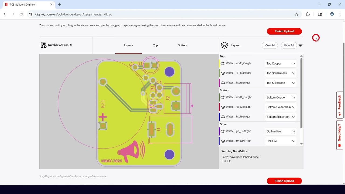Toggle visibility of the Edge_Cuts.gbr layer
This screenshot has width=345, height=194.
click(x=223, y=131)
